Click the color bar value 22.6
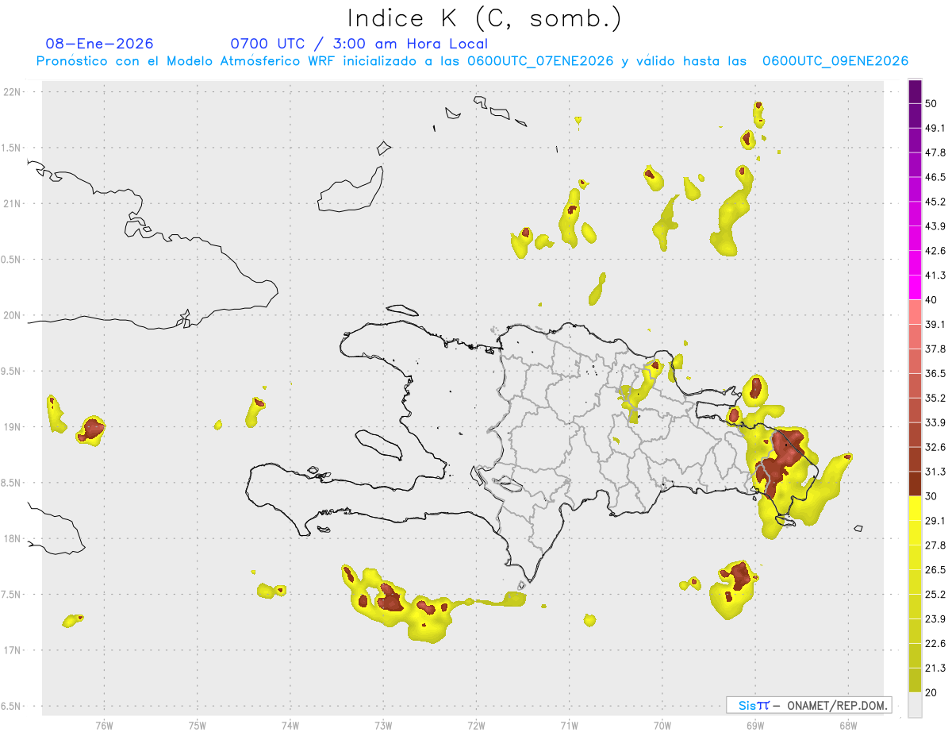Screen dimensions: 952x736 click(935, 644)
